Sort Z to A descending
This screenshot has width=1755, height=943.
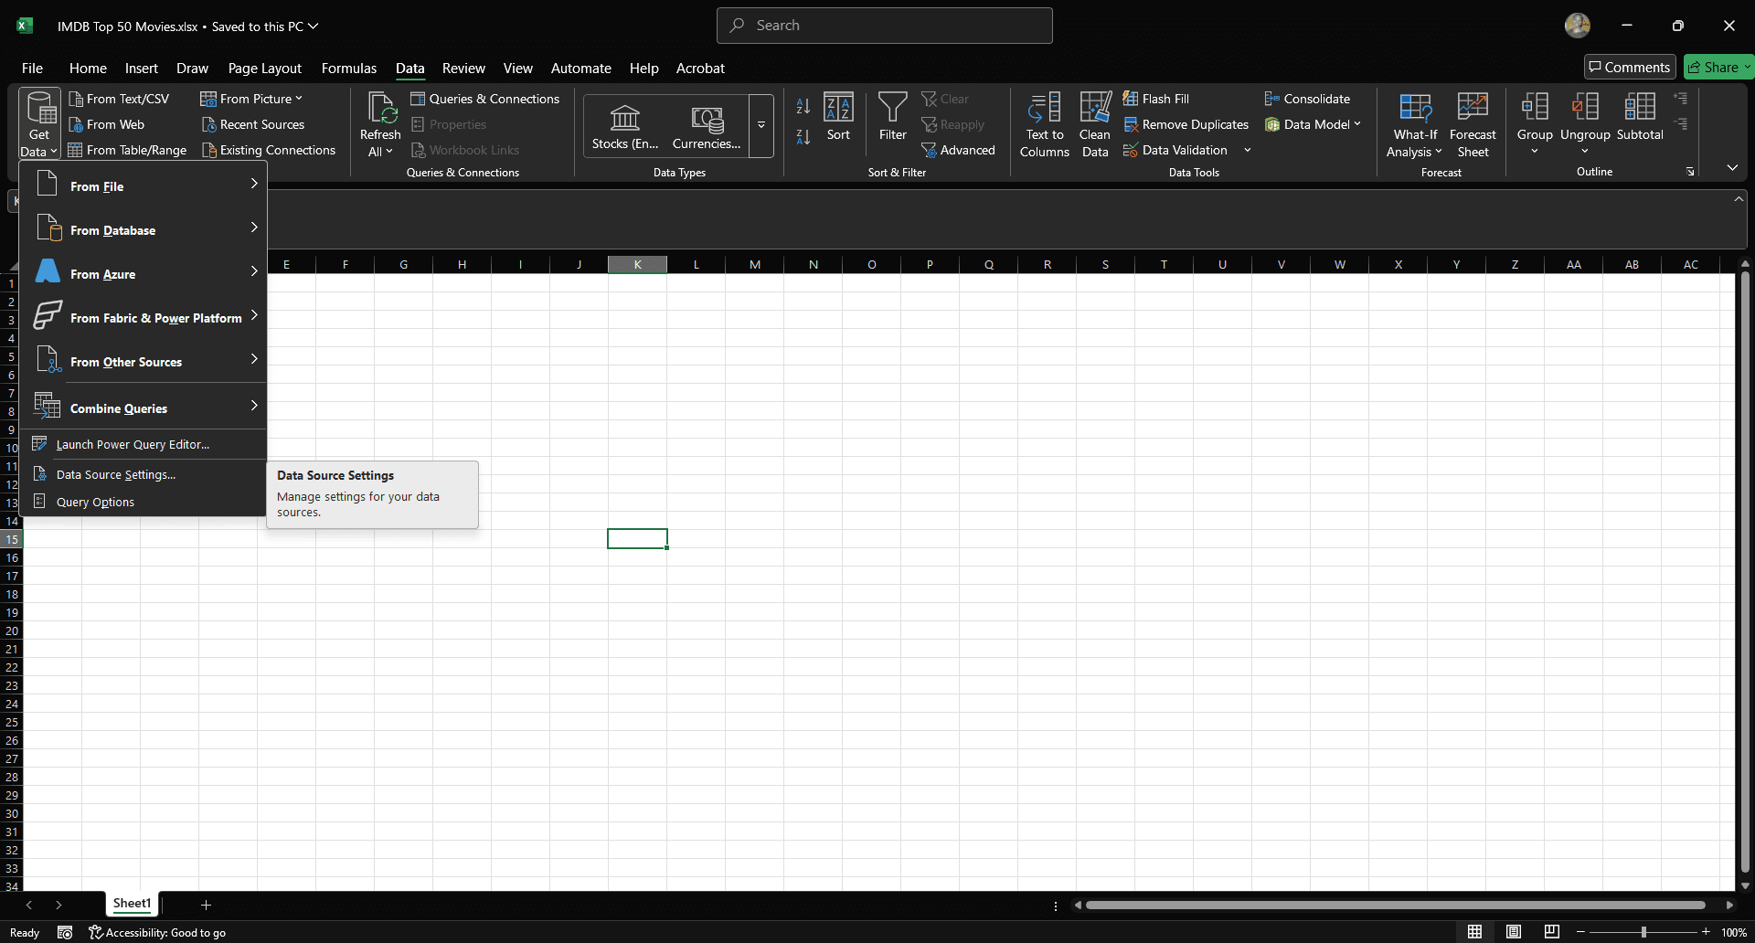pos(803,137)
